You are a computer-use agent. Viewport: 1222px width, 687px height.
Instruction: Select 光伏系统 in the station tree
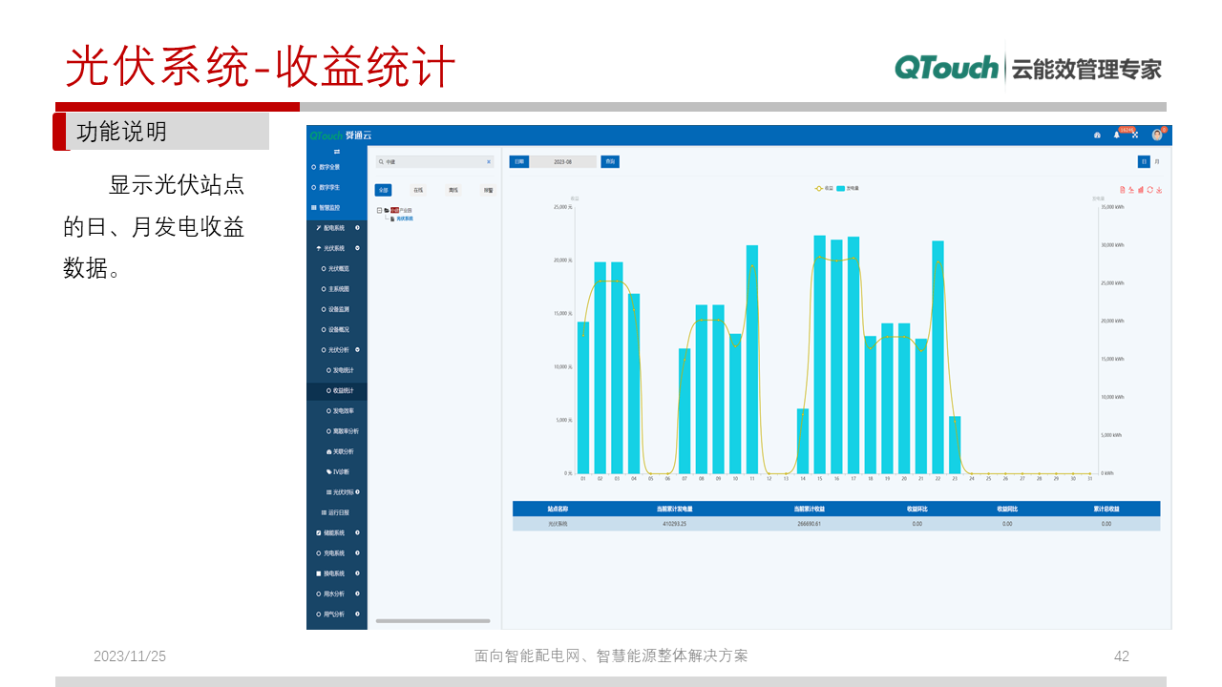(405, 218)
